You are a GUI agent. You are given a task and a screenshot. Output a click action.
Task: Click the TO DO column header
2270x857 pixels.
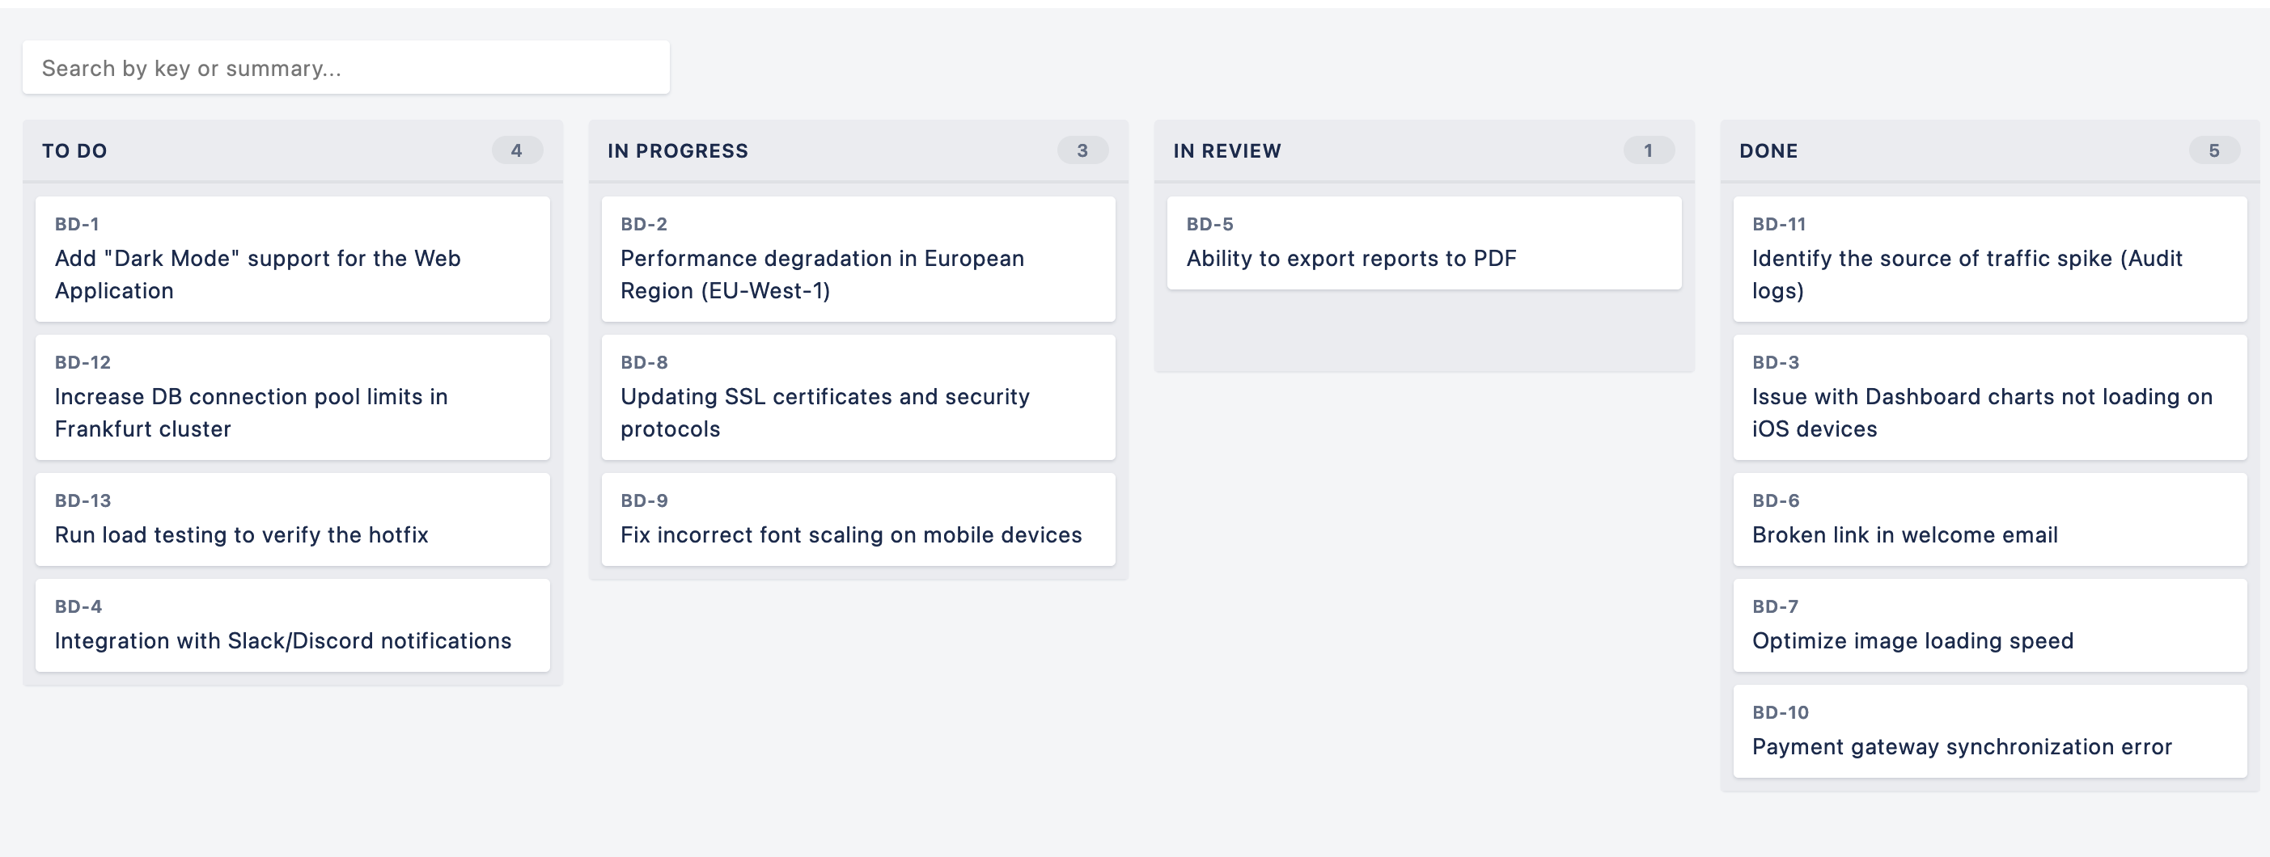[x=293, y=150]
